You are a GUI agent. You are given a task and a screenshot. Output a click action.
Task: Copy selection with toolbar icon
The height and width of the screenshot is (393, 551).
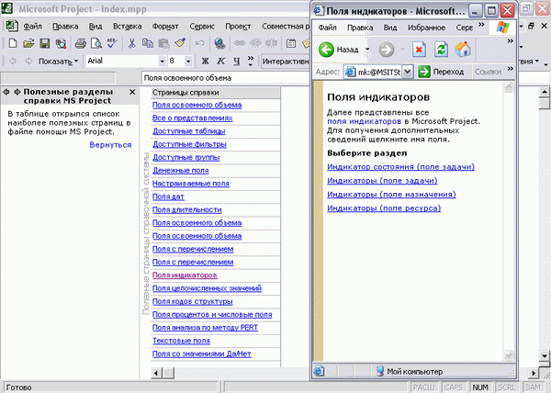click(147, 43)
